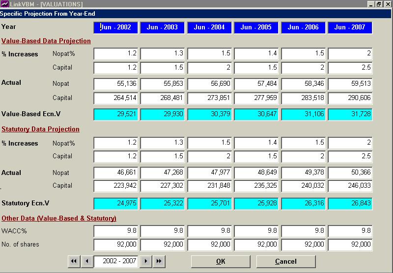
Task: Select the Jun - 2004 year header
Action: [209, 27]
